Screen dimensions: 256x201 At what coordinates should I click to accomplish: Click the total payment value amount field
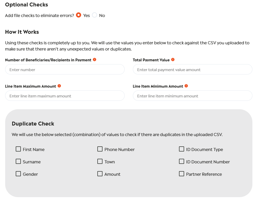coord(192,70)
